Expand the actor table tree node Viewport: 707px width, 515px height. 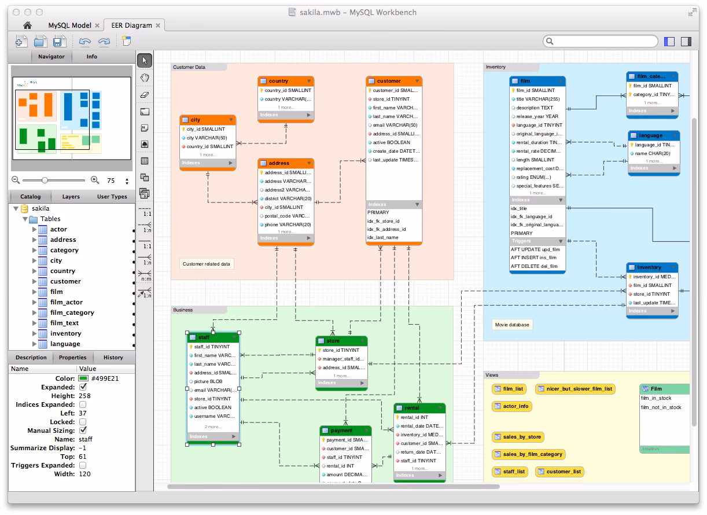pos(34,230)
